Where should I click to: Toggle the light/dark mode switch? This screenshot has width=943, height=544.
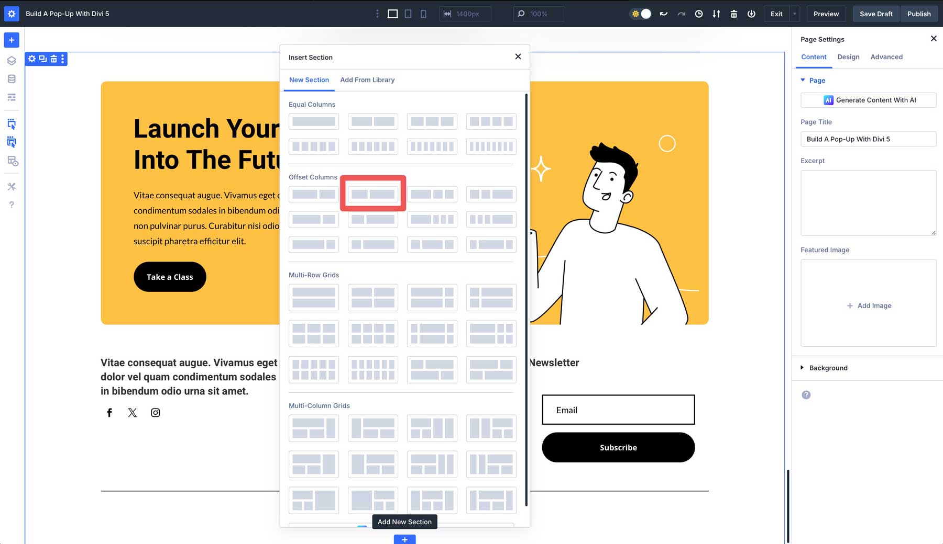[x=641, y=14]
